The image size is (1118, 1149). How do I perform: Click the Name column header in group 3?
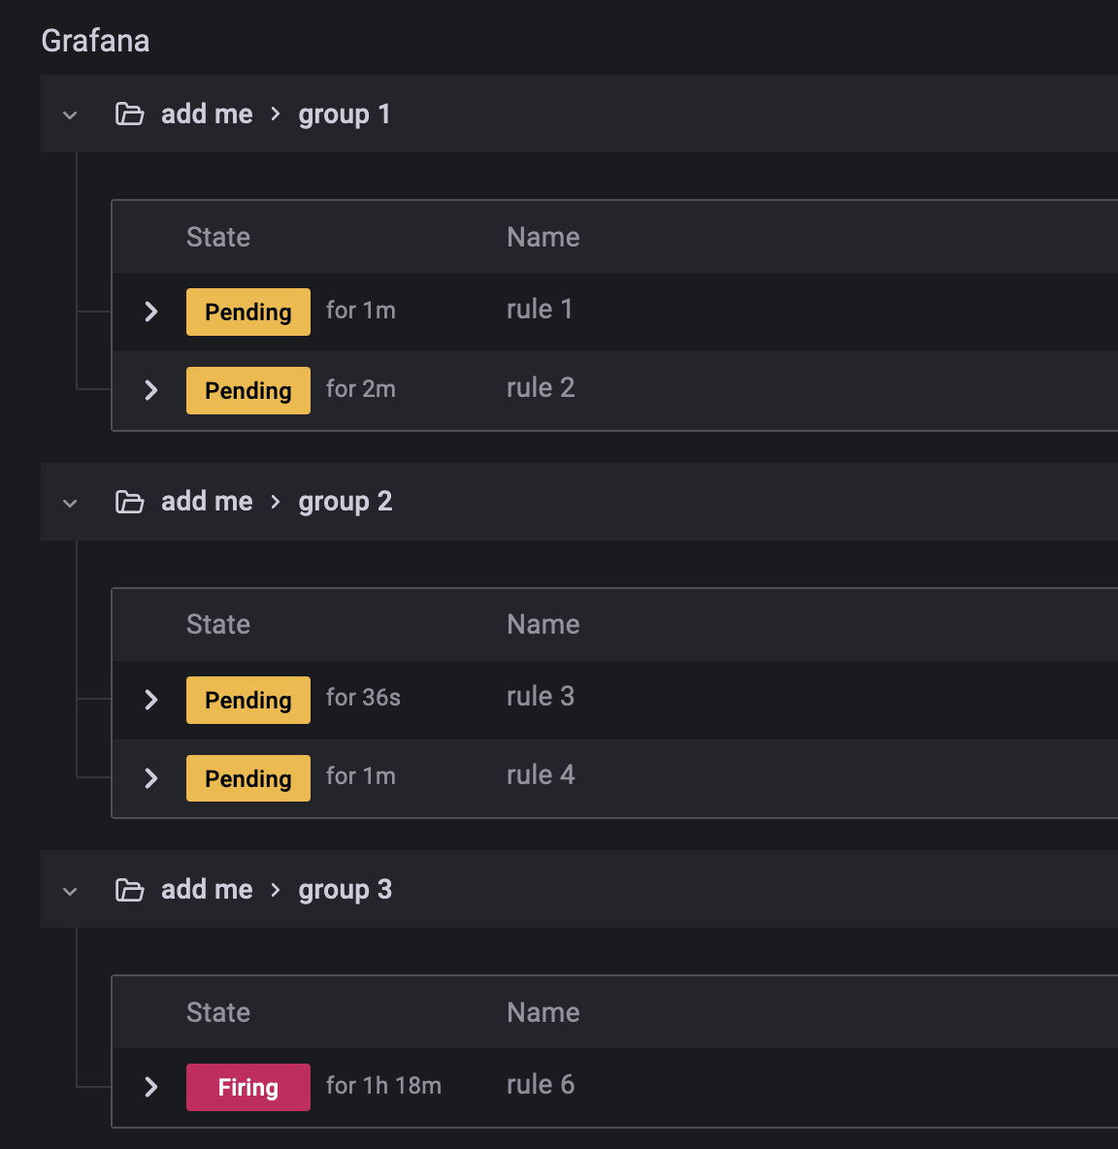coord(543,1012)
